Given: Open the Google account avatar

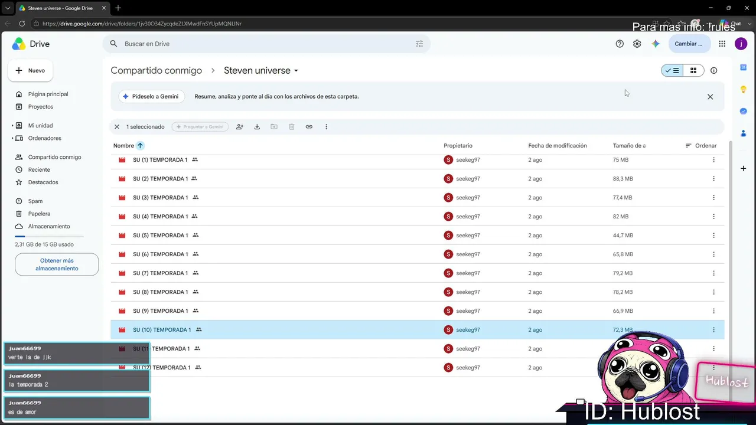Looking at the screenshot, I should (x=741, y=44).
